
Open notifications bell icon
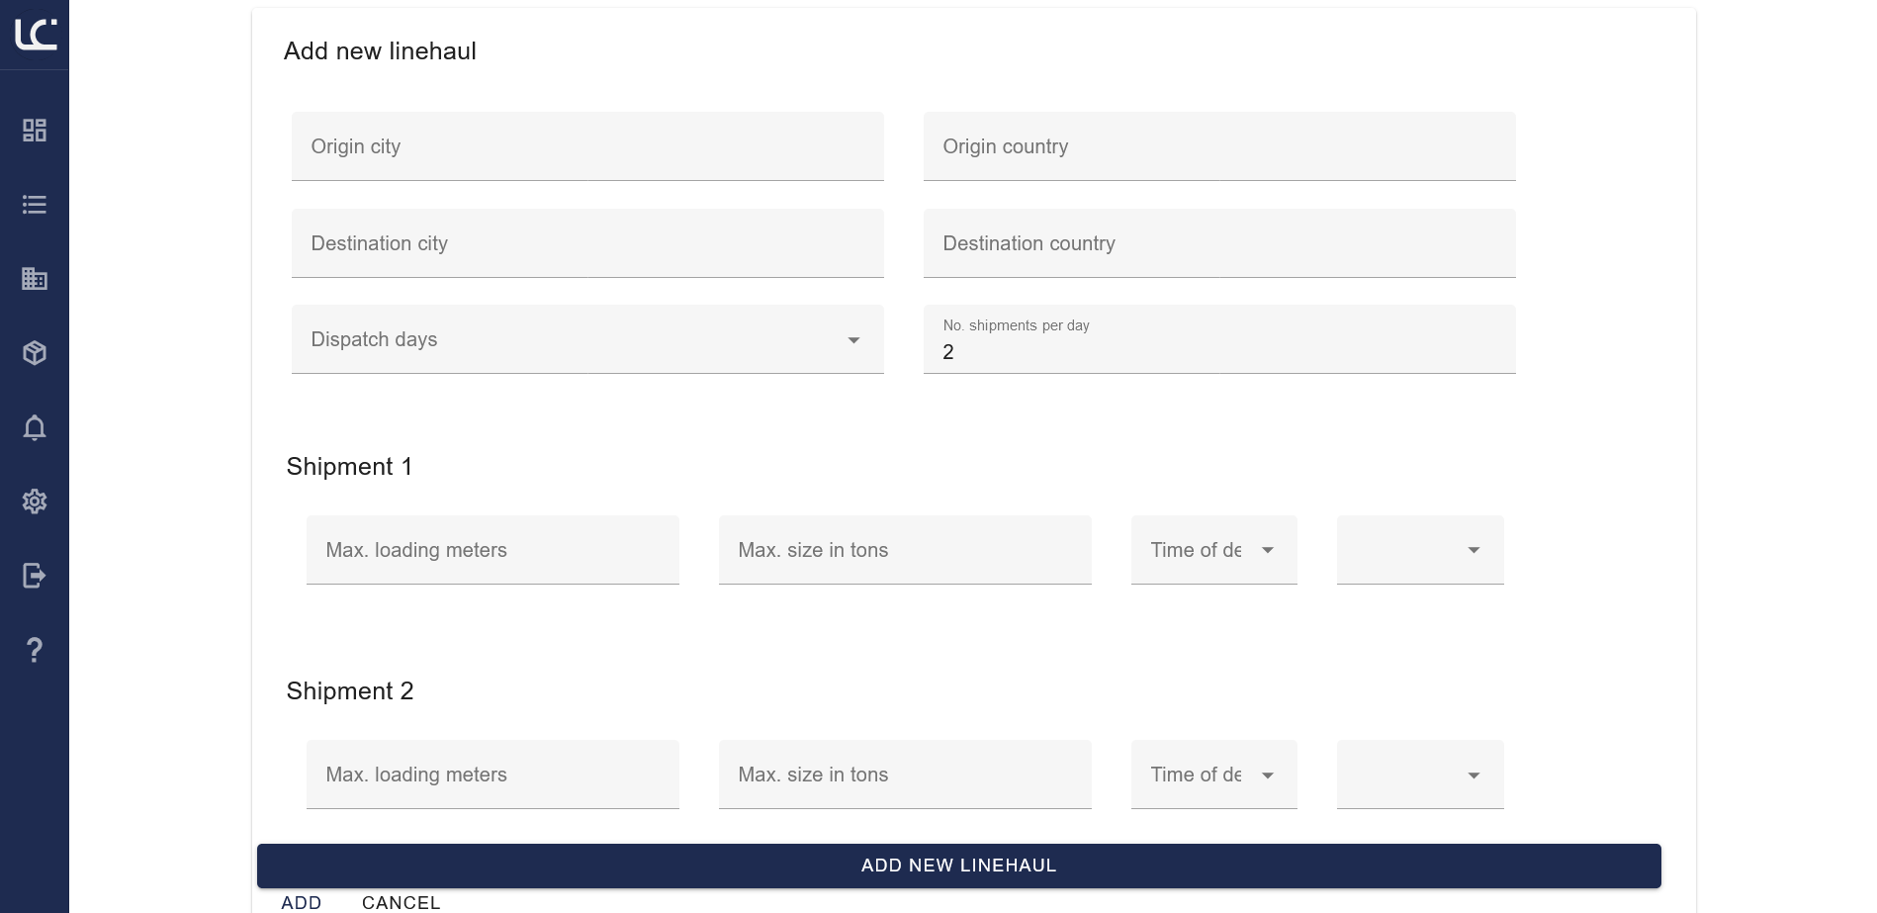click(x=35, y=427)
